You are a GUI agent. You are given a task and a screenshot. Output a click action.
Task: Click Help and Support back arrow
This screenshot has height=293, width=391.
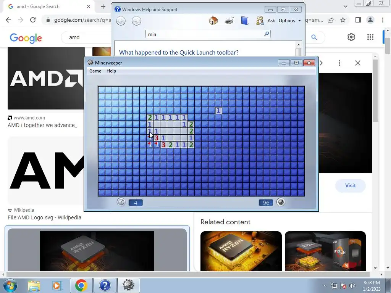121,21
